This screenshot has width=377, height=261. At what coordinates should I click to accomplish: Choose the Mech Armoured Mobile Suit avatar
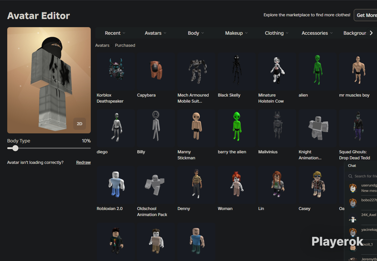(196, 72)
